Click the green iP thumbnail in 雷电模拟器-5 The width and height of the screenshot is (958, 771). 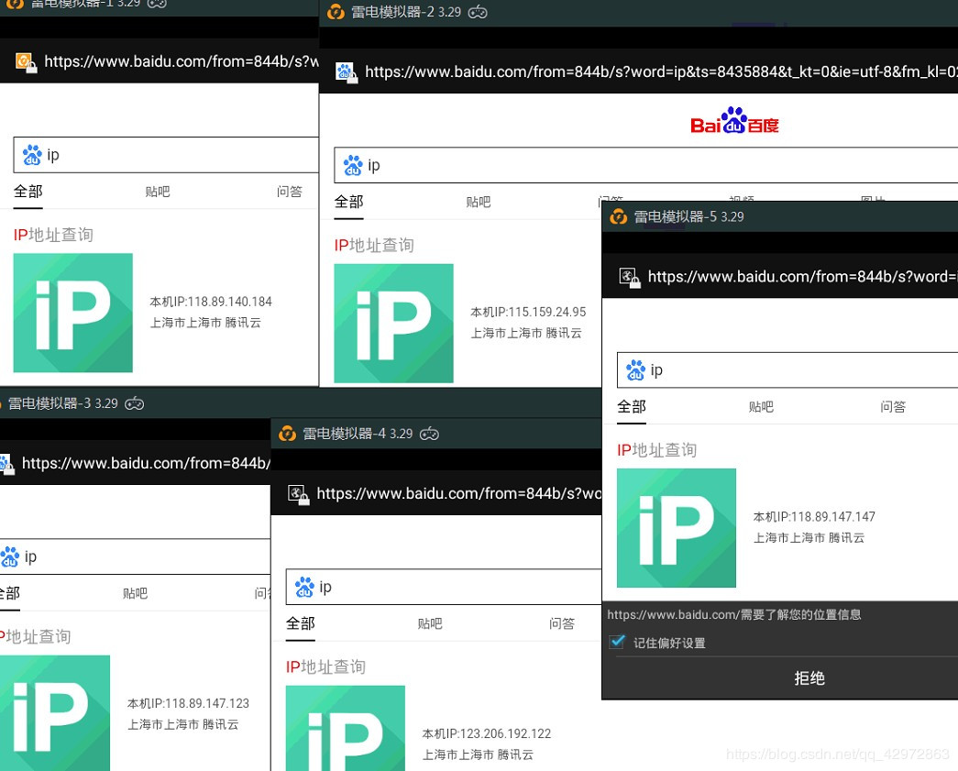click(677, 528)
